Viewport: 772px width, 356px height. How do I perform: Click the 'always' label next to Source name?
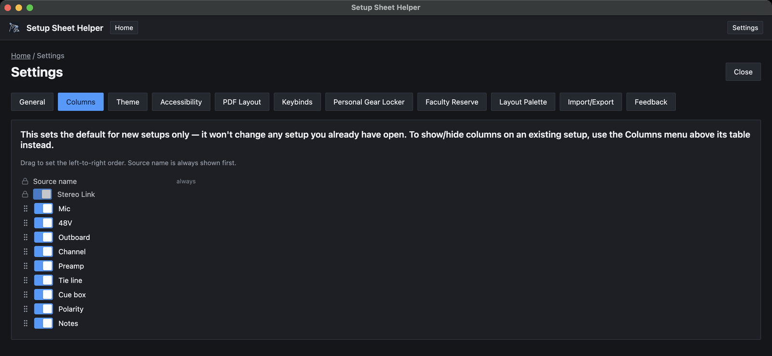186,181
